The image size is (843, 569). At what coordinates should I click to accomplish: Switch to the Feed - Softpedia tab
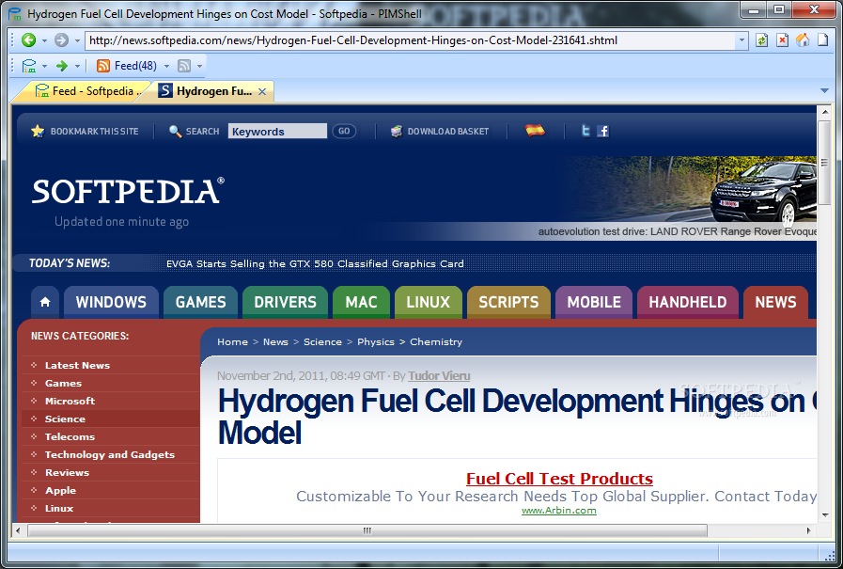point(87,91)
